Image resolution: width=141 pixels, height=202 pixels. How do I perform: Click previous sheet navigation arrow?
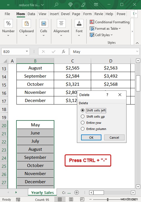click(x=8, y=192)
